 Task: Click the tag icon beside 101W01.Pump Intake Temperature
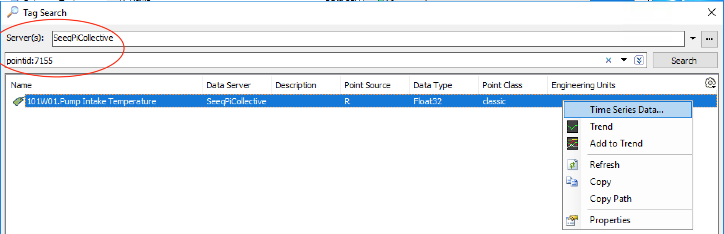[x=18, y=101]
